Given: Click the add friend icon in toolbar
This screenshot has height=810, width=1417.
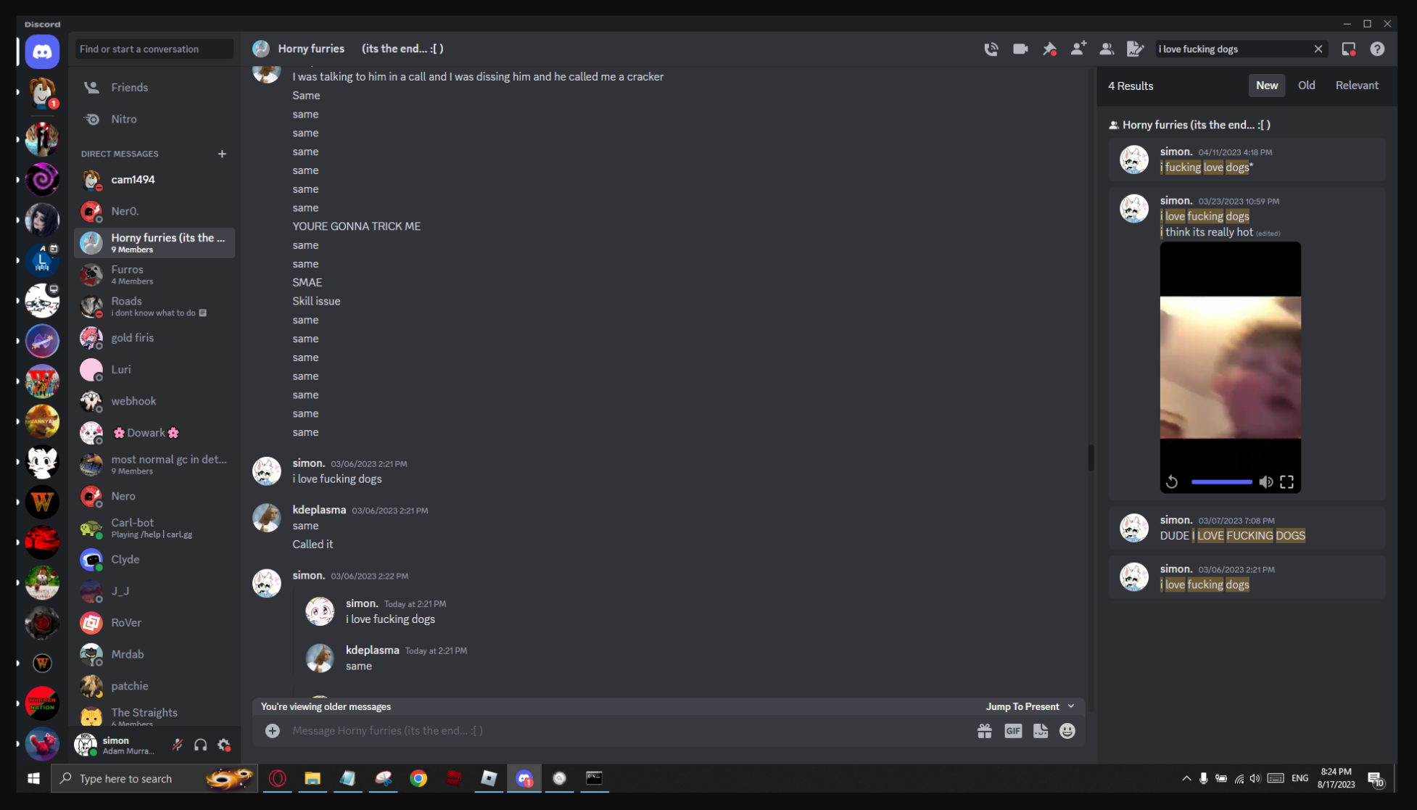Looking at the screenshot, I should (1079, 48).
